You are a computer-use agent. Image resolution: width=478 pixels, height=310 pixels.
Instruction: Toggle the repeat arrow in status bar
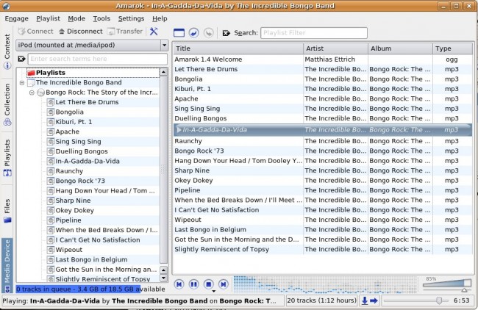[x=374, y=300]
